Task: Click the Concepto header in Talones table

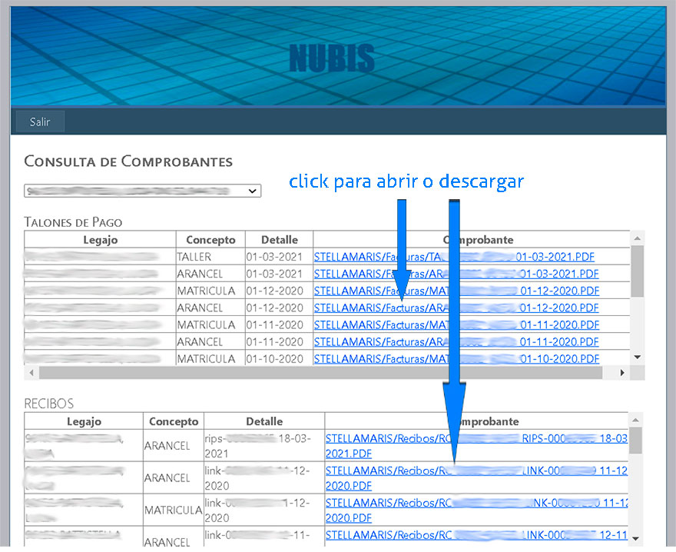Action: click(210, 240)
